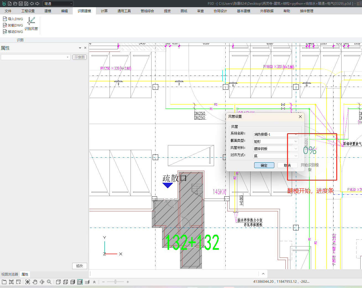This screenshot has height=288, width=362.
Task: Select the 识别风管 duct recognition tool
Action: click(31, 24)
